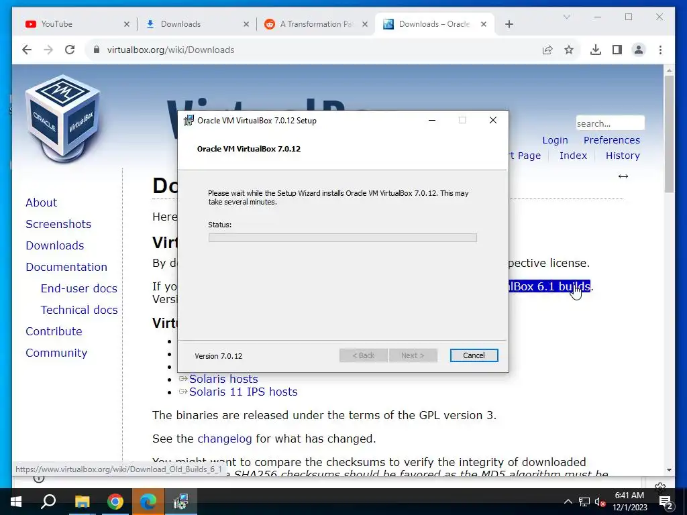The image size is (687, 515).
Task: Open About in the sidebar
Action: [41, 203]
